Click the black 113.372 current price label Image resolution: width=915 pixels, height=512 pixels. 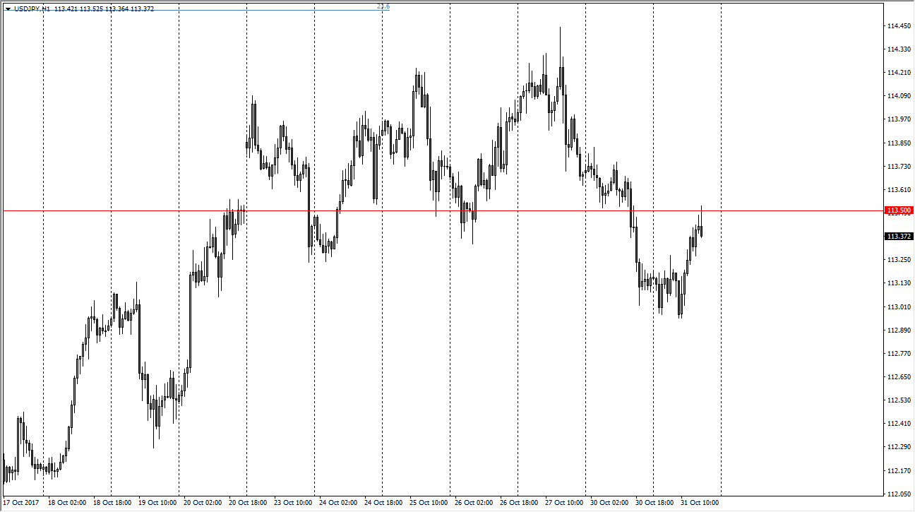[x=898, y=237]
